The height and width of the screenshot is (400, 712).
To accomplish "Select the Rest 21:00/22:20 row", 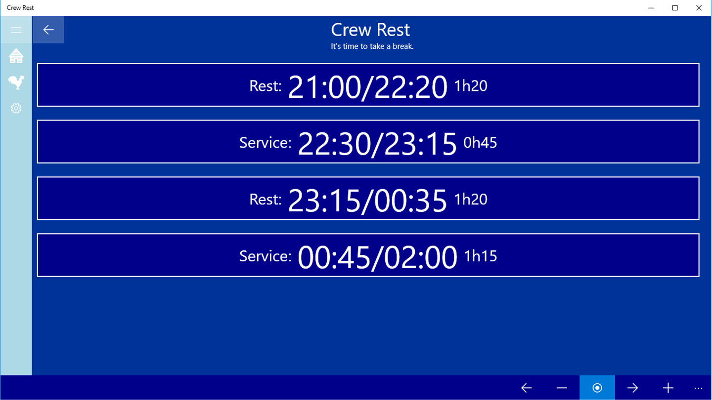I will click(x=368, y=85).
